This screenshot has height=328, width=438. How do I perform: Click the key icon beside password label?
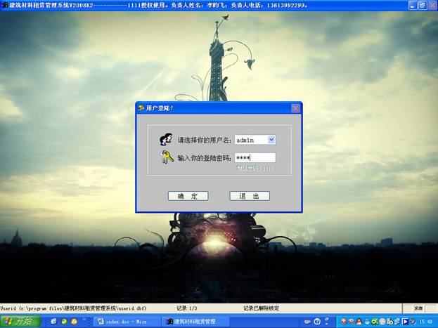(x=167, y=157)
